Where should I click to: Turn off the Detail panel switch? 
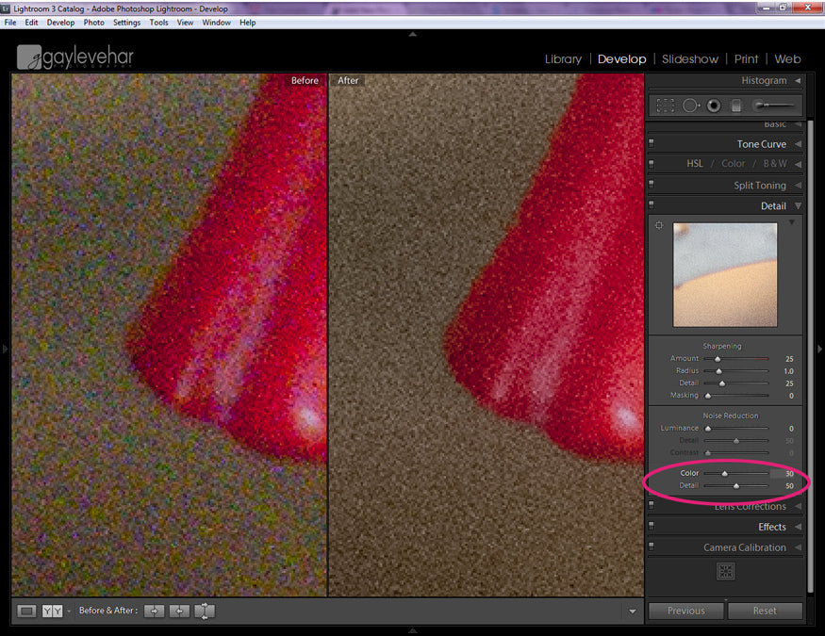coord(652,206)
